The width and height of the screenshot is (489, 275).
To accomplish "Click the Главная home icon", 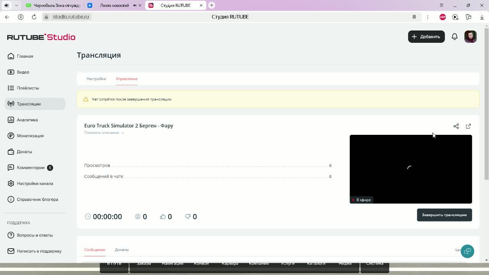I will click(x=11, y=56).
